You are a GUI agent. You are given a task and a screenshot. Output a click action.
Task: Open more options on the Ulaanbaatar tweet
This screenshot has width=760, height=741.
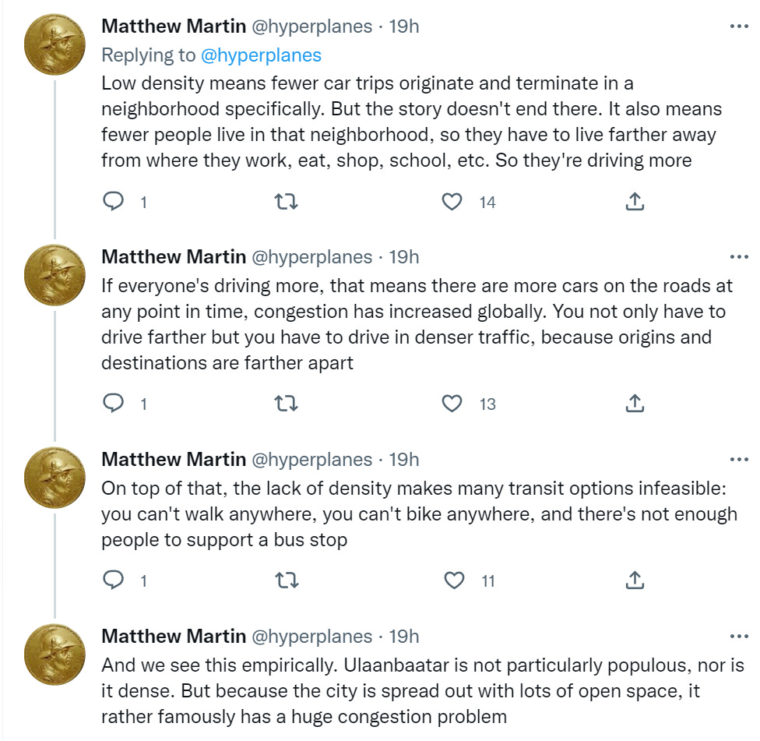[x=737, y=637]
